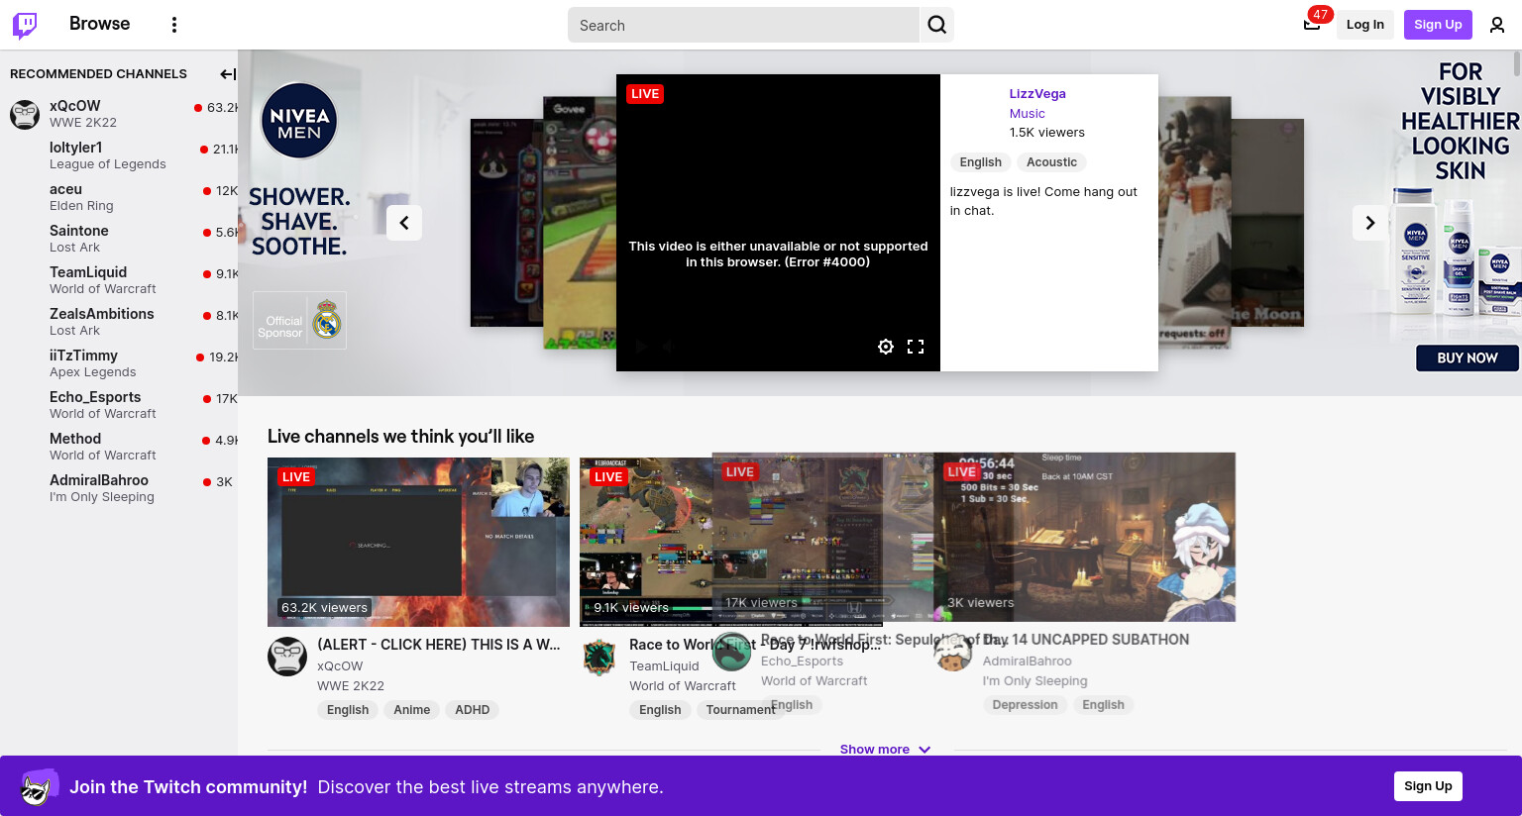
Task: Click the search input field
Action: point(743,25)
